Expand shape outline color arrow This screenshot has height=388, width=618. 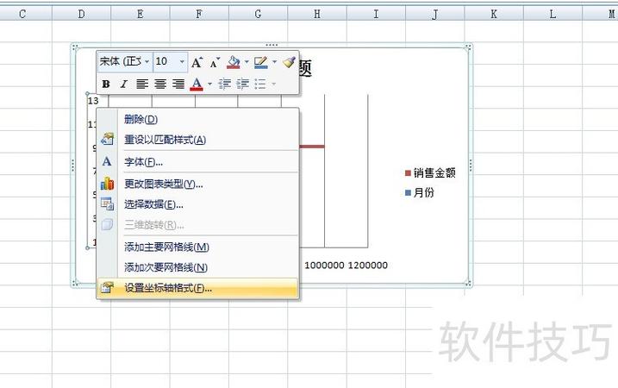tap(274, 62)
